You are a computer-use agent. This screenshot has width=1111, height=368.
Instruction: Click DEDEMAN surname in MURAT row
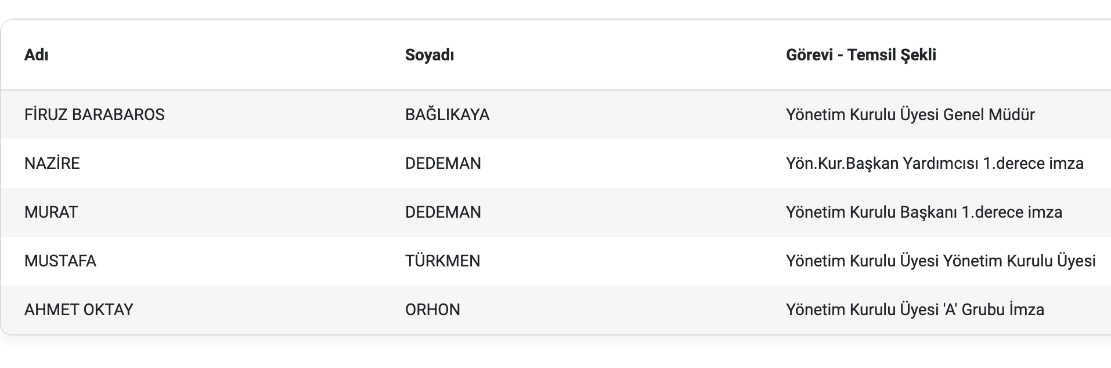coord(443,212)
